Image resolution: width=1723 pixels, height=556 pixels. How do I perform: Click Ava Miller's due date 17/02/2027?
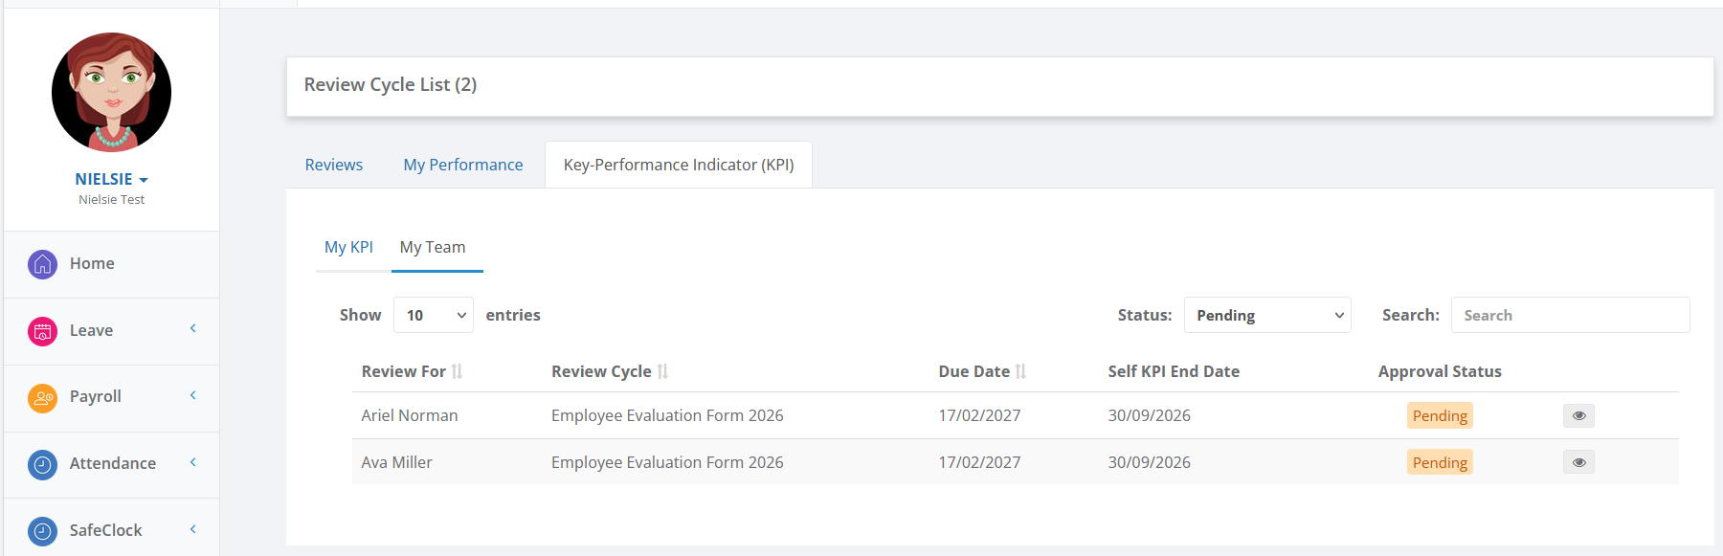coord(979,462)
